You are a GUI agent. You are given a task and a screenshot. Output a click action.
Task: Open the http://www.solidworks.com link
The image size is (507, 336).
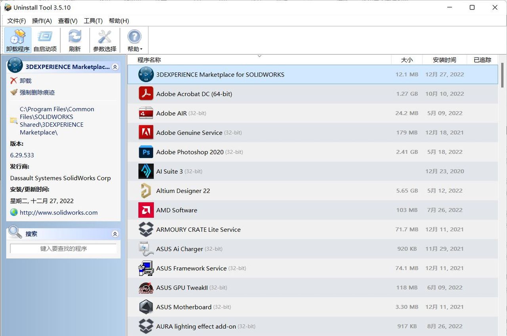click(59, 212)
